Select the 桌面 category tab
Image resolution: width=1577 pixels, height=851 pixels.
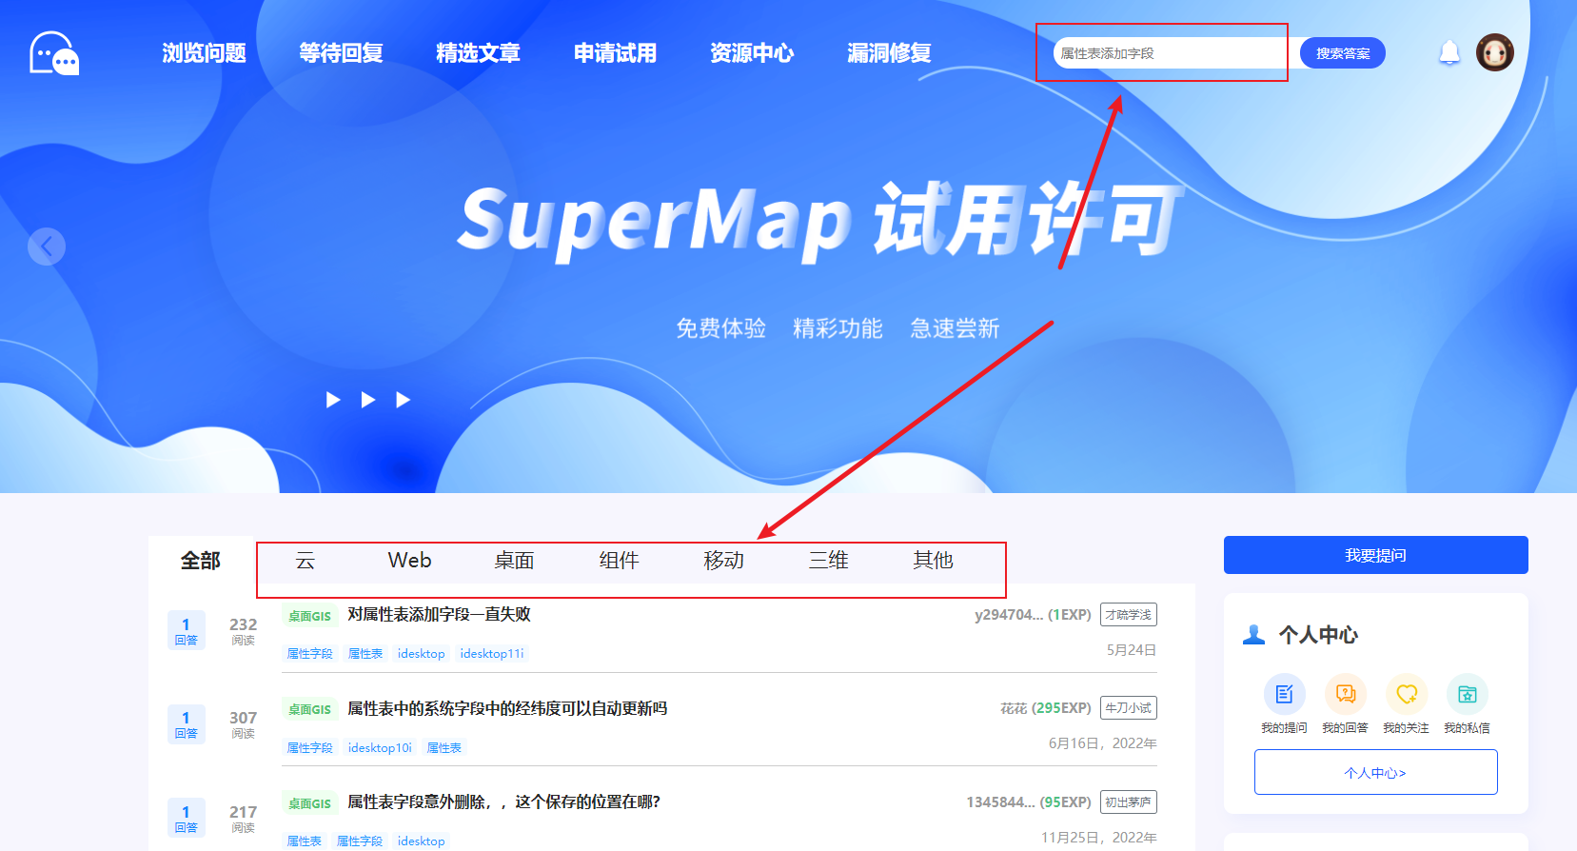pyautogui.click(x=514, y=561)
